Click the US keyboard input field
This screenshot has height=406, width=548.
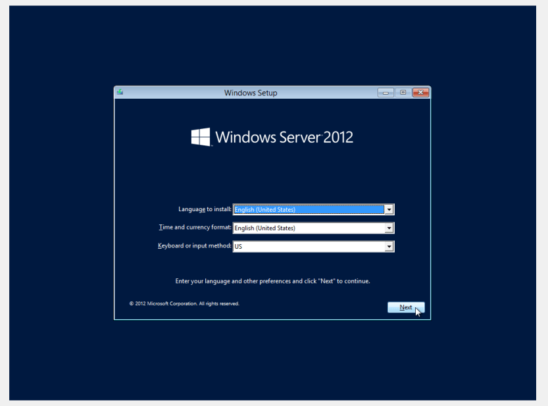[308, 247]
